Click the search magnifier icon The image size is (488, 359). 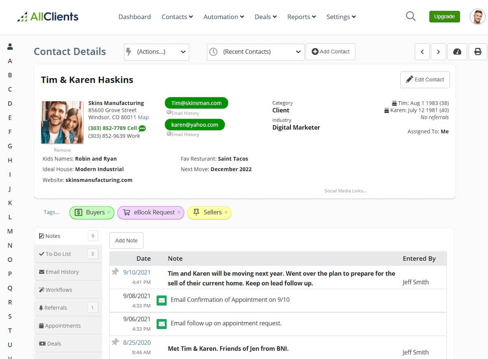point(411,16)
